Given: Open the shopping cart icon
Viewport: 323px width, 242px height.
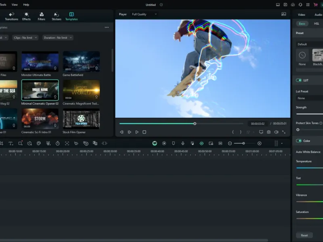Looking at the screenshot, I should [315, 4].
